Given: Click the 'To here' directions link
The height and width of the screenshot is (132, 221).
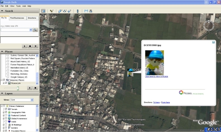Looking at the screenshot, I should click(156, 102).
